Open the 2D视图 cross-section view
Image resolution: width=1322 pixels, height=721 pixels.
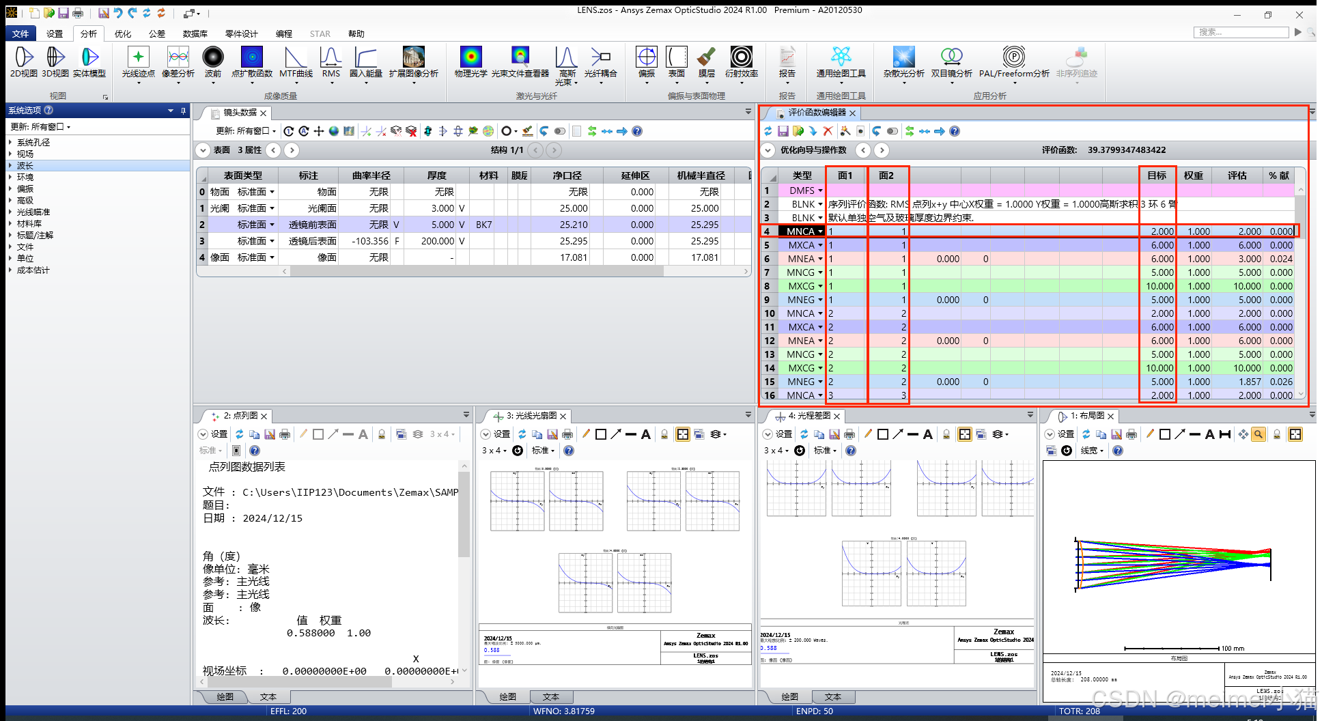click(24, 62)
